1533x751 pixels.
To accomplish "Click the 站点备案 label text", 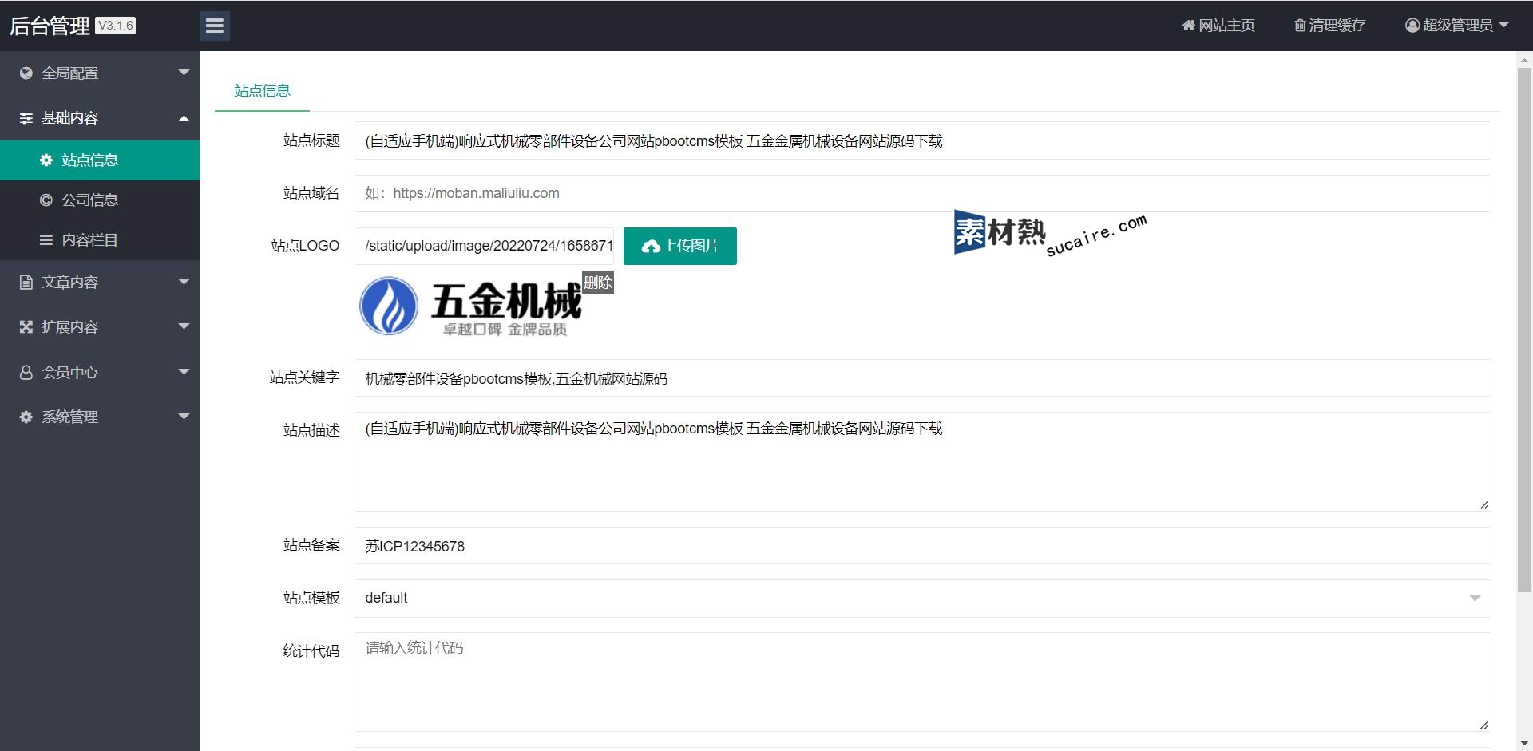I will (x=311, y=545).
